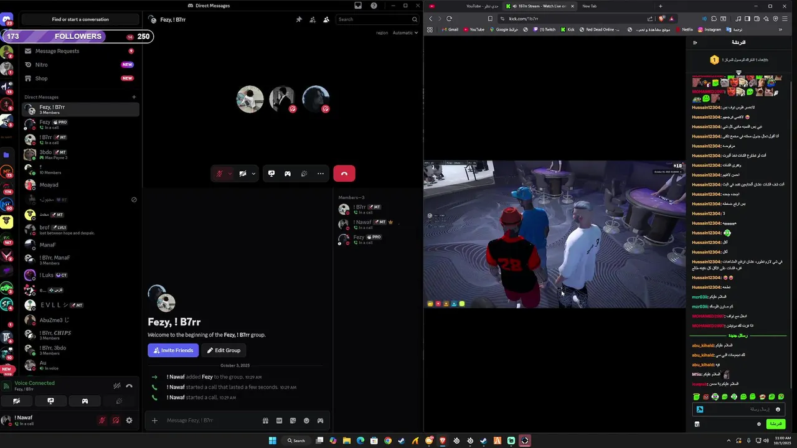Unmute microphone in Discord call controls
797x448 pixels.
(219, 174)
